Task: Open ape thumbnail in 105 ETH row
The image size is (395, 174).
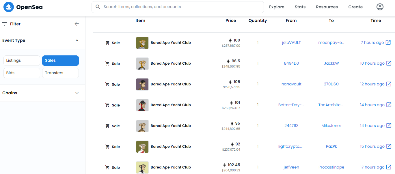Action: tap(142, 84)
